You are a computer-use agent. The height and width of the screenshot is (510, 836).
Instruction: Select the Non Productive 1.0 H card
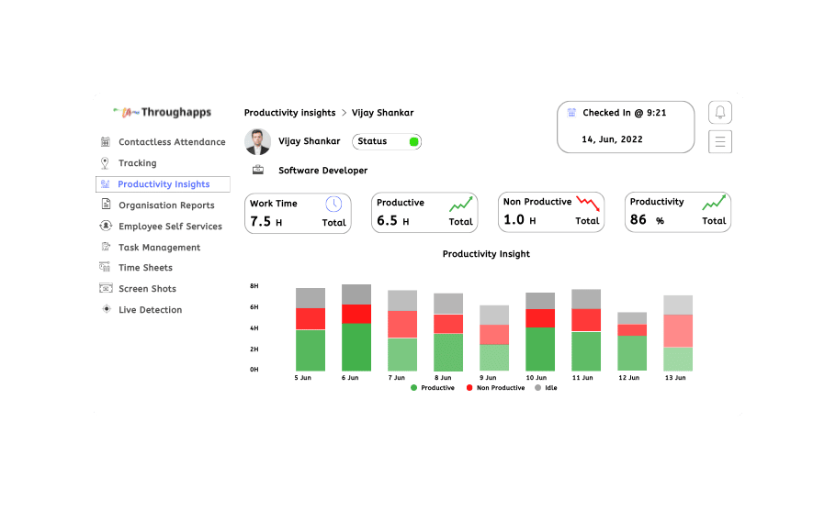coord(551,212)
